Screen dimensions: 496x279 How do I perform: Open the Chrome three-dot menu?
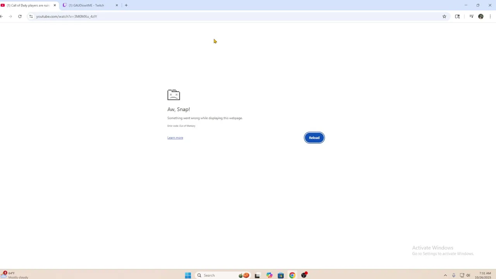pyautogui.click(x=490, y=16)
